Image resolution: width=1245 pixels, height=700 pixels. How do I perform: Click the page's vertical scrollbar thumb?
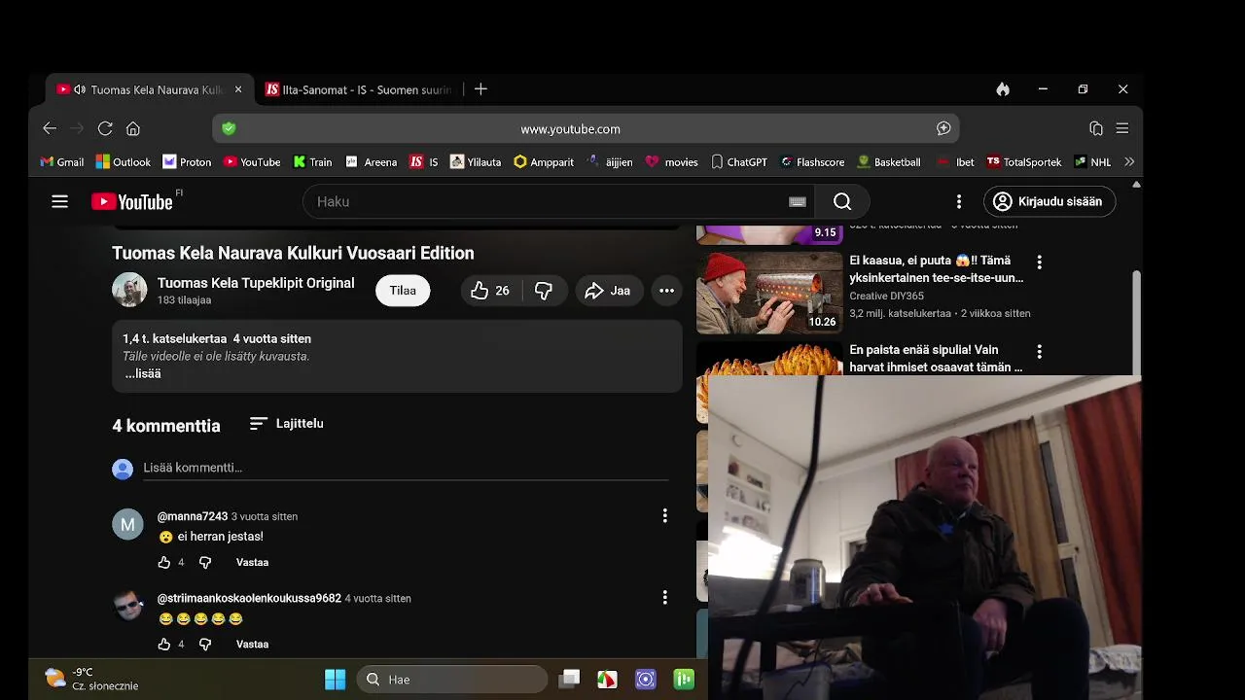pyautogui.click(x=1136, y=321)
